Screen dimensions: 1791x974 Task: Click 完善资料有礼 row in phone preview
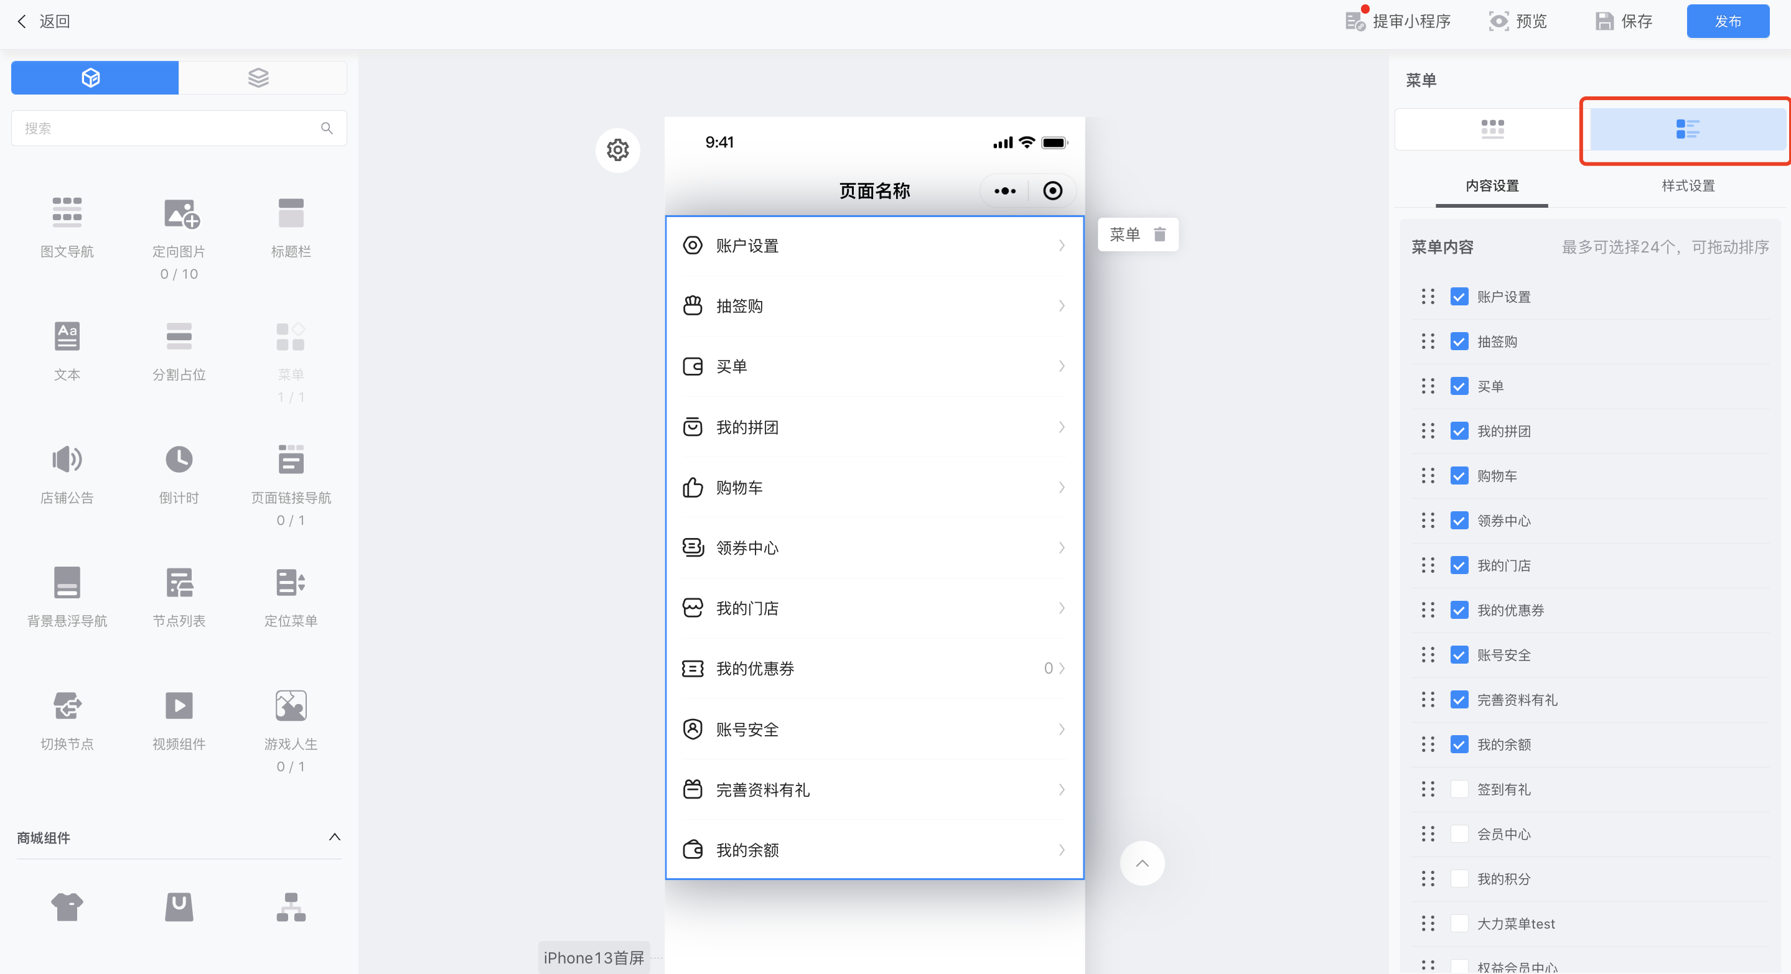(x=874, y=790)
